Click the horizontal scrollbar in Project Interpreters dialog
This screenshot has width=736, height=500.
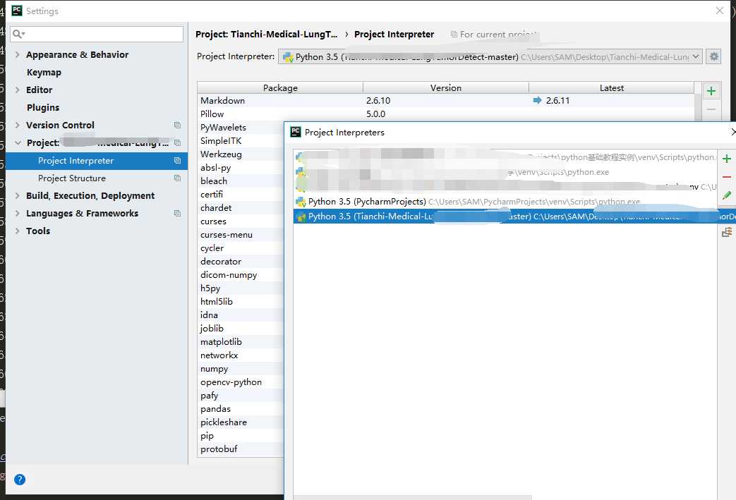click(x=413, y=497)
